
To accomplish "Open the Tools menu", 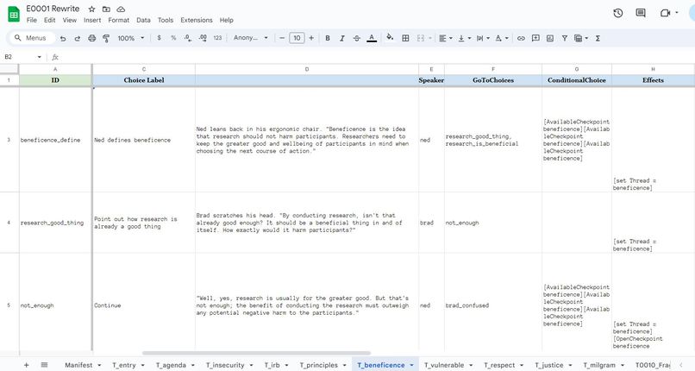I will pyautogui.click(x=166, y=20).
